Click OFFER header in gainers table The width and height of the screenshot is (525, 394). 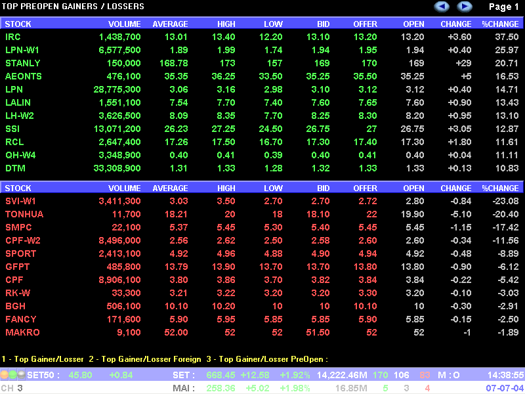365,24
